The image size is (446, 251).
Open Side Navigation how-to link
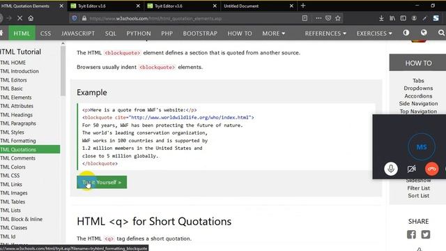coord(418,104)
